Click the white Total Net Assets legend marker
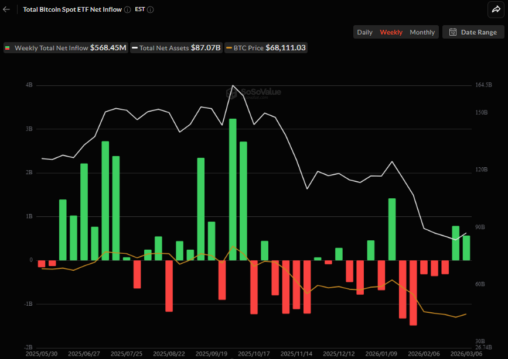508x359 pixels. tap(135, 48)
